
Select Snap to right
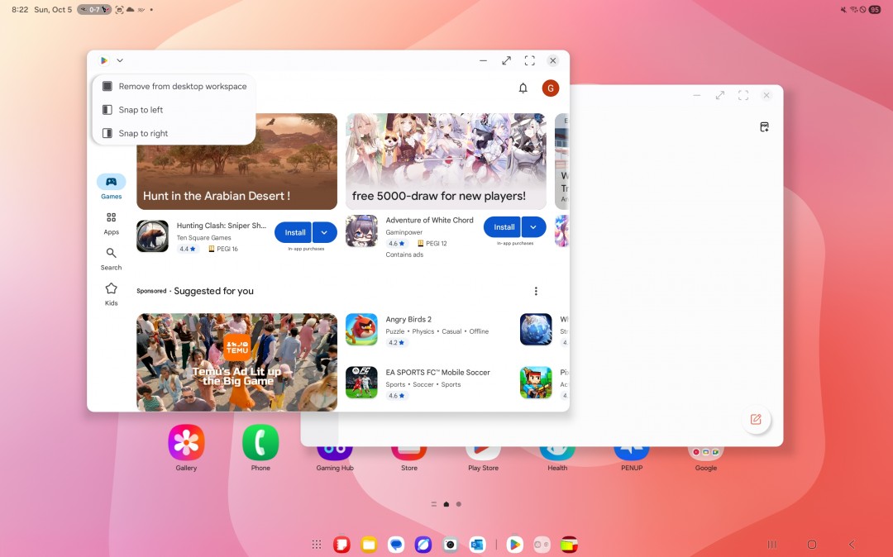click(143, 133)
